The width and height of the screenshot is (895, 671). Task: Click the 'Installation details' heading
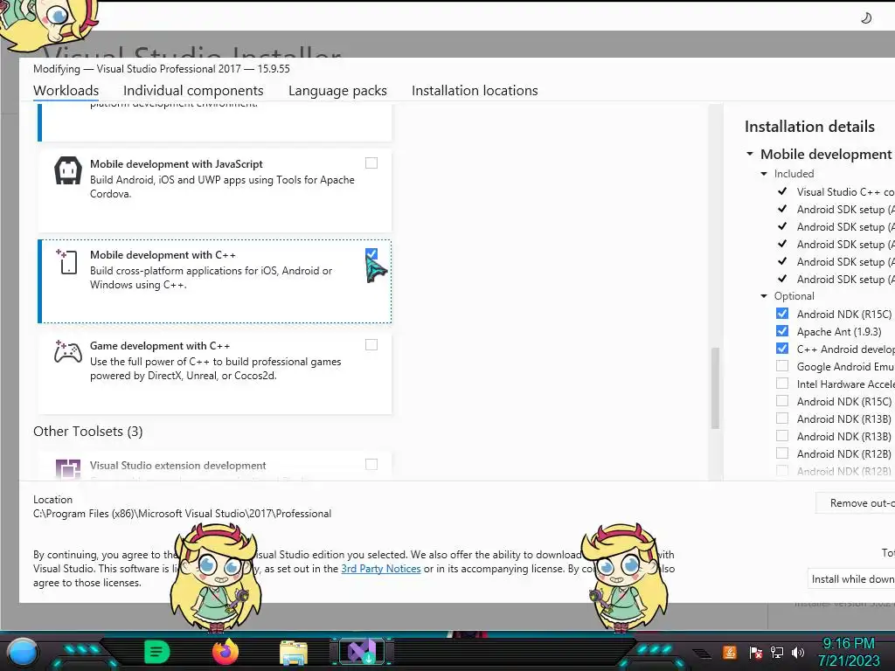(x=809, y=127)
